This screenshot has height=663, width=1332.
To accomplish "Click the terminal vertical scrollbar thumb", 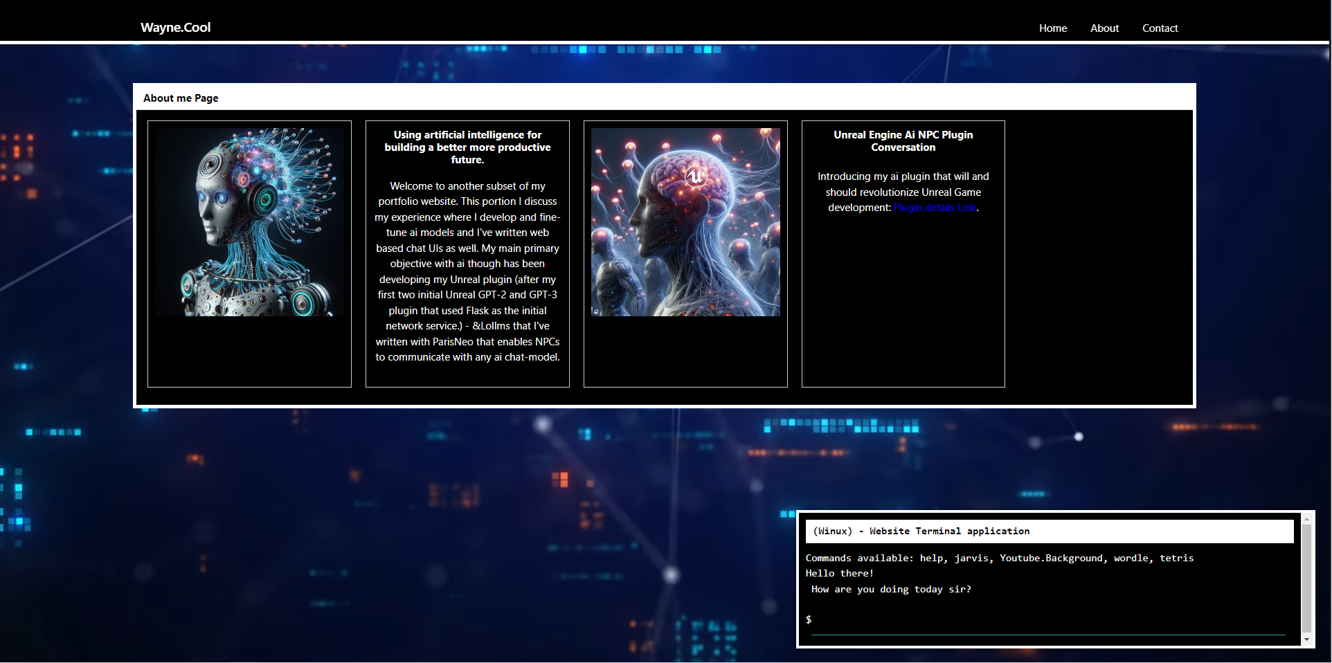I will pos(1306,579).
